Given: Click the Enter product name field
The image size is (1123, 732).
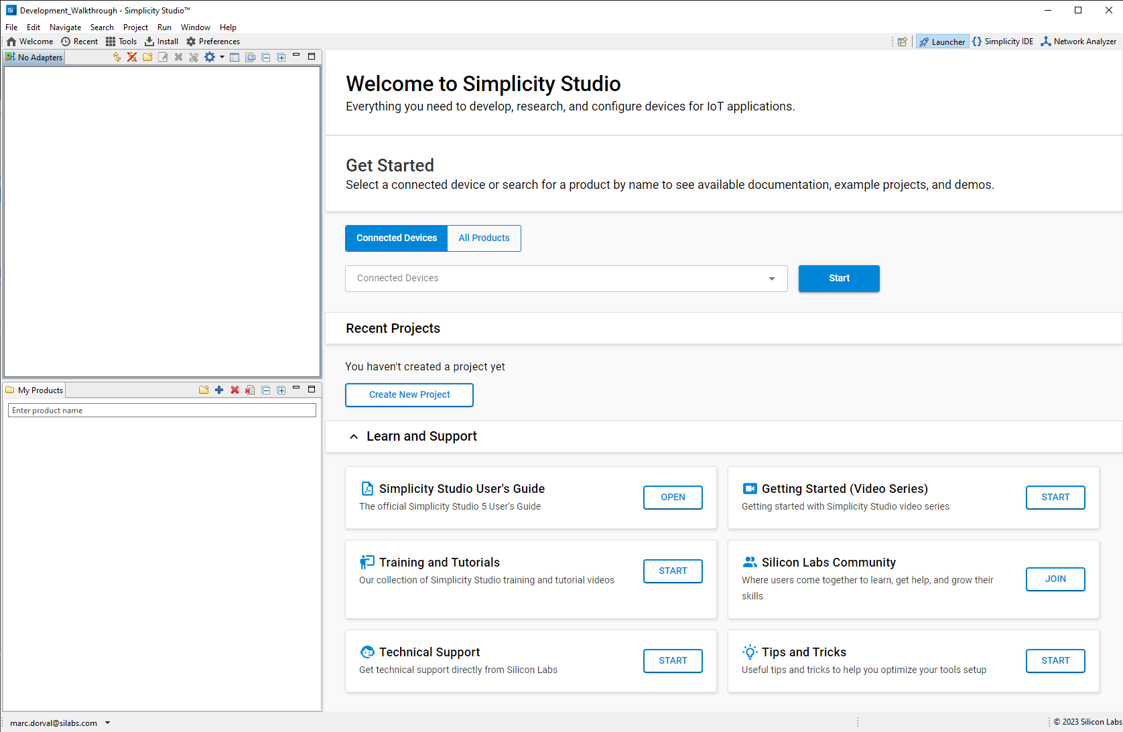Looking at the screenshot, I should point(161,411).
